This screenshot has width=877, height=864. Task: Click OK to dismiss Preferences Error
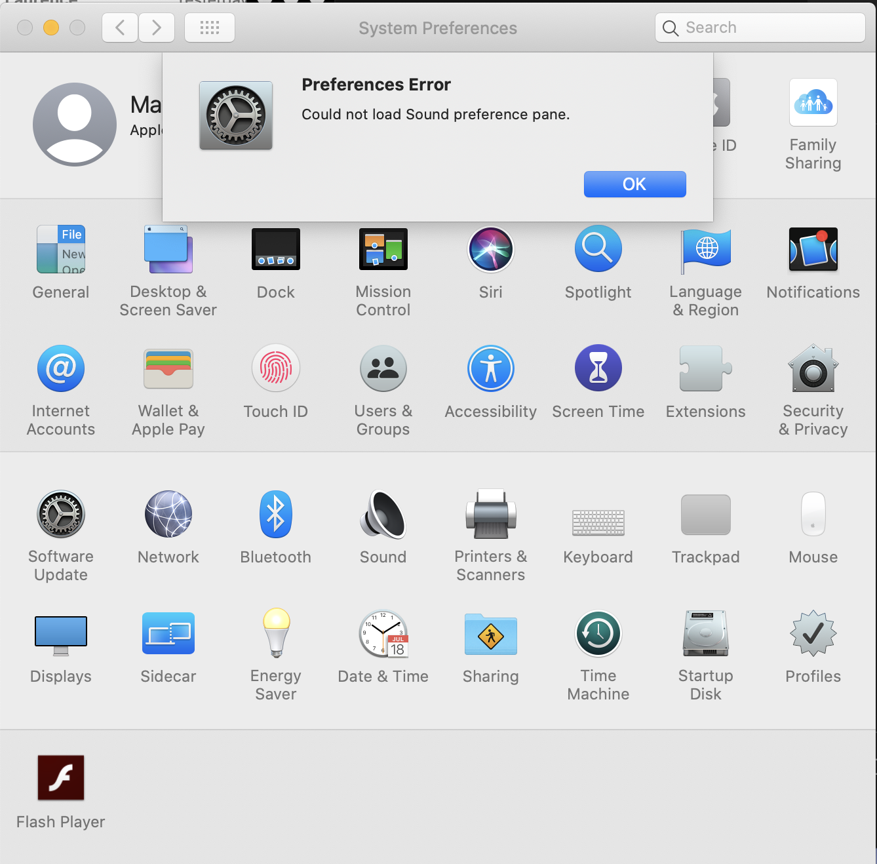coord(635,184)
